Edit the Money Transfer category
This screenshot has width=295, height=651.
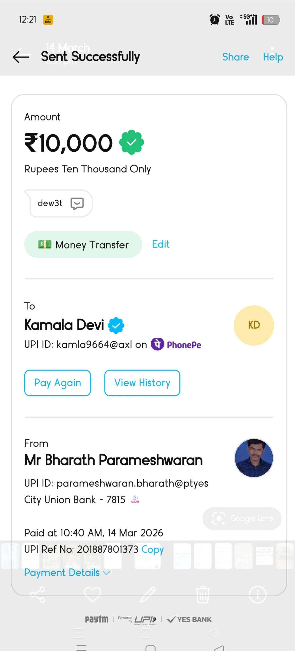point(161,244)
